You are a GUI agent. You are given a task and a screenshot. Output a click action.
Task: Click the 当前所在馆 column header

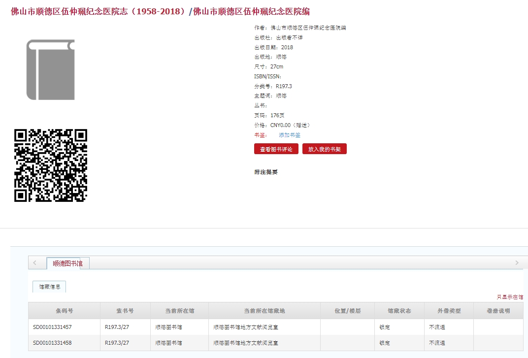pos(179,311)
